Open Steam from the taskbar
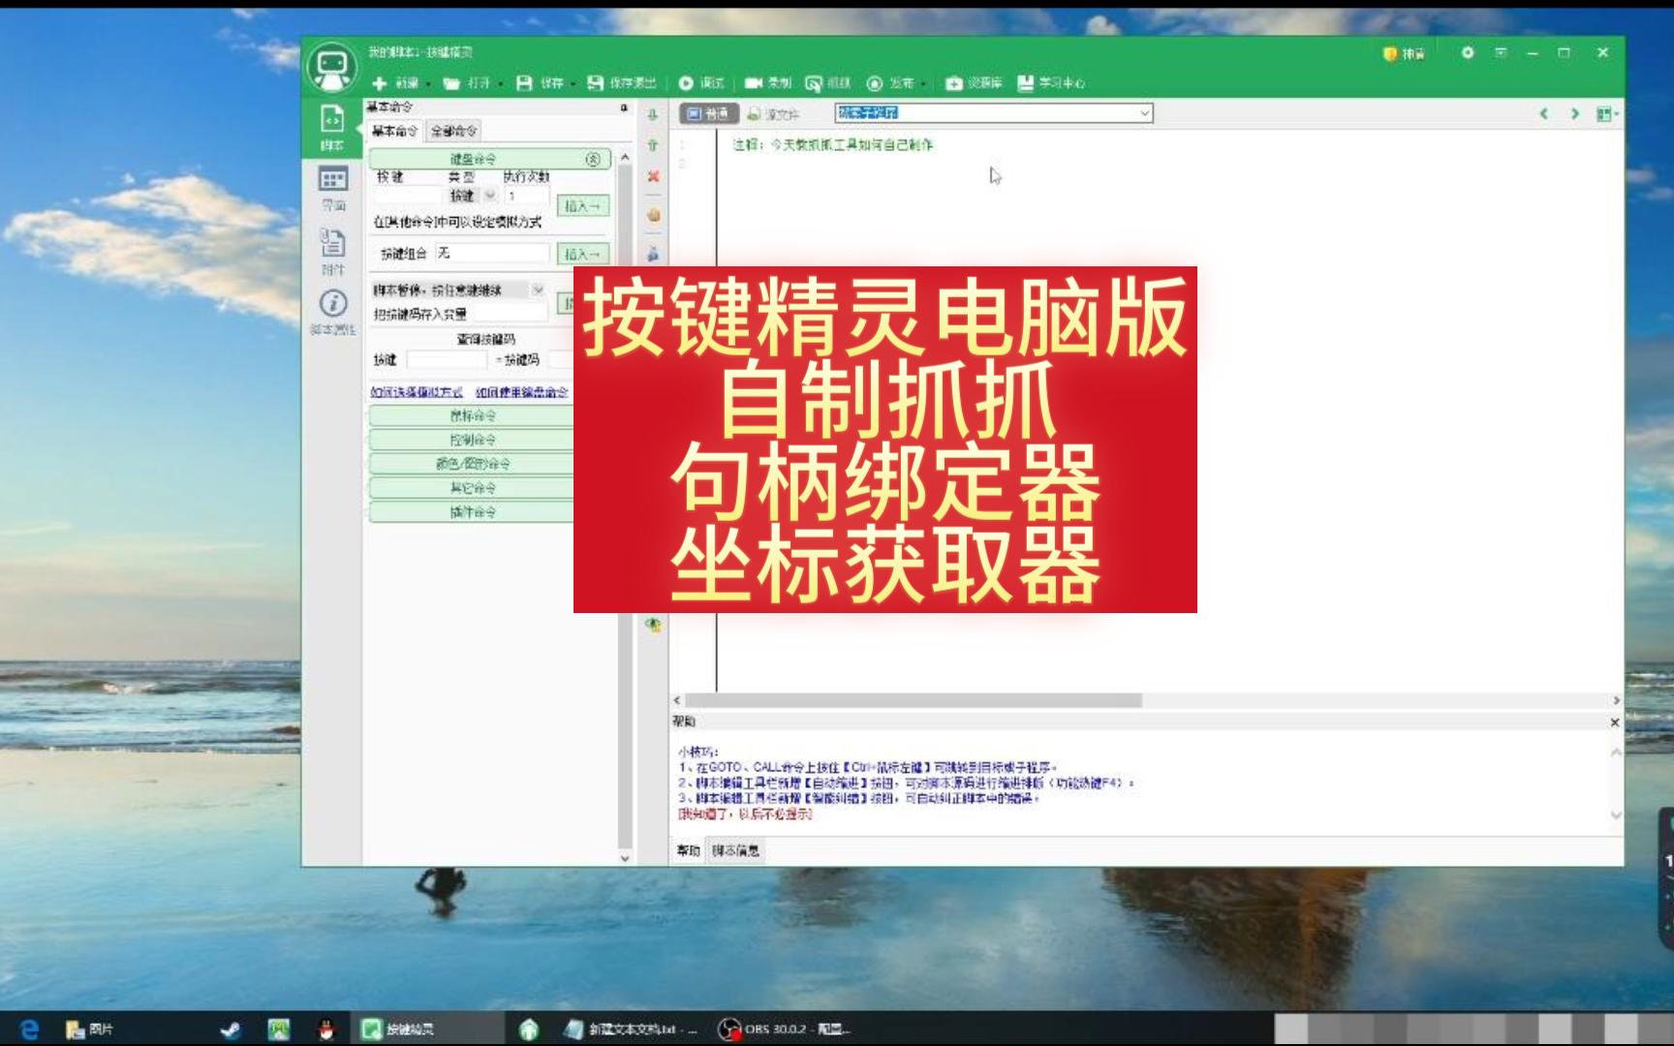Screen dimensions: 1674x1046 click(x=231, y=1030)
